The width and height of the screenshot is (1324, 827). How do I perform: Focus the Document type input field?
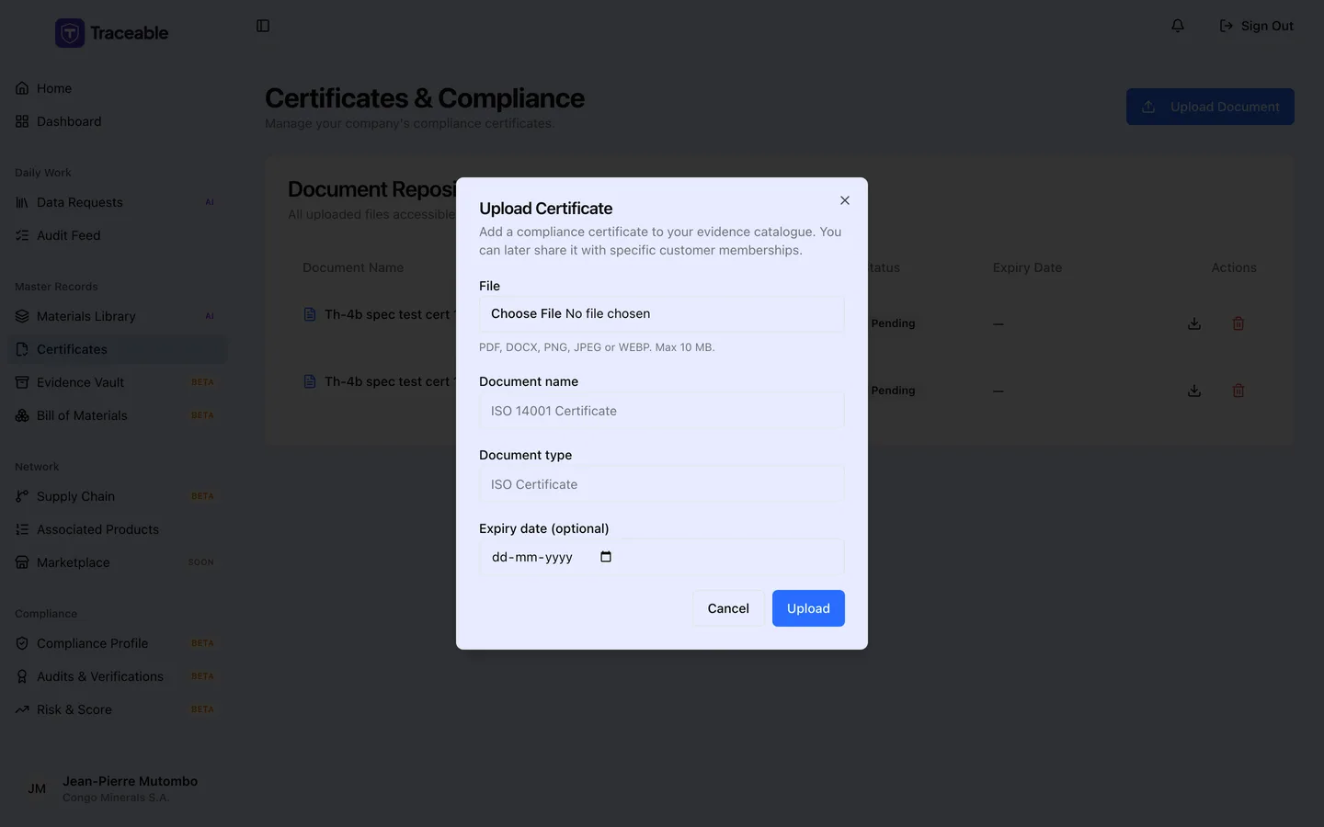coord(662,484)
